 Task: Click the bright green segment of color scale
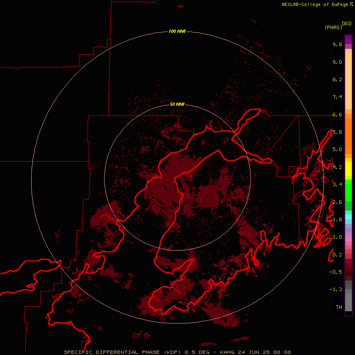coord(348,190)
